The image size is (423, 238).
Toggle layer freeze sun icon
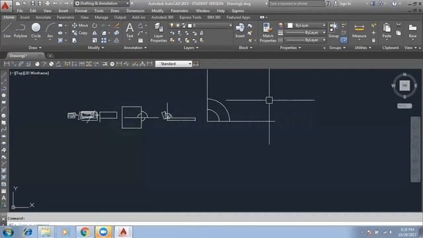(178, 25)
